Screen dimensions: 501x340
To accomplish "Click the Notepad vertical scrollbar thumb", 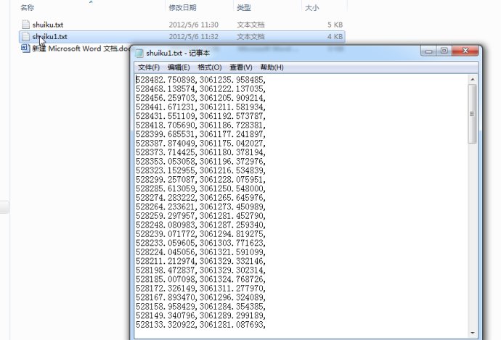I will tap(472, 112).
